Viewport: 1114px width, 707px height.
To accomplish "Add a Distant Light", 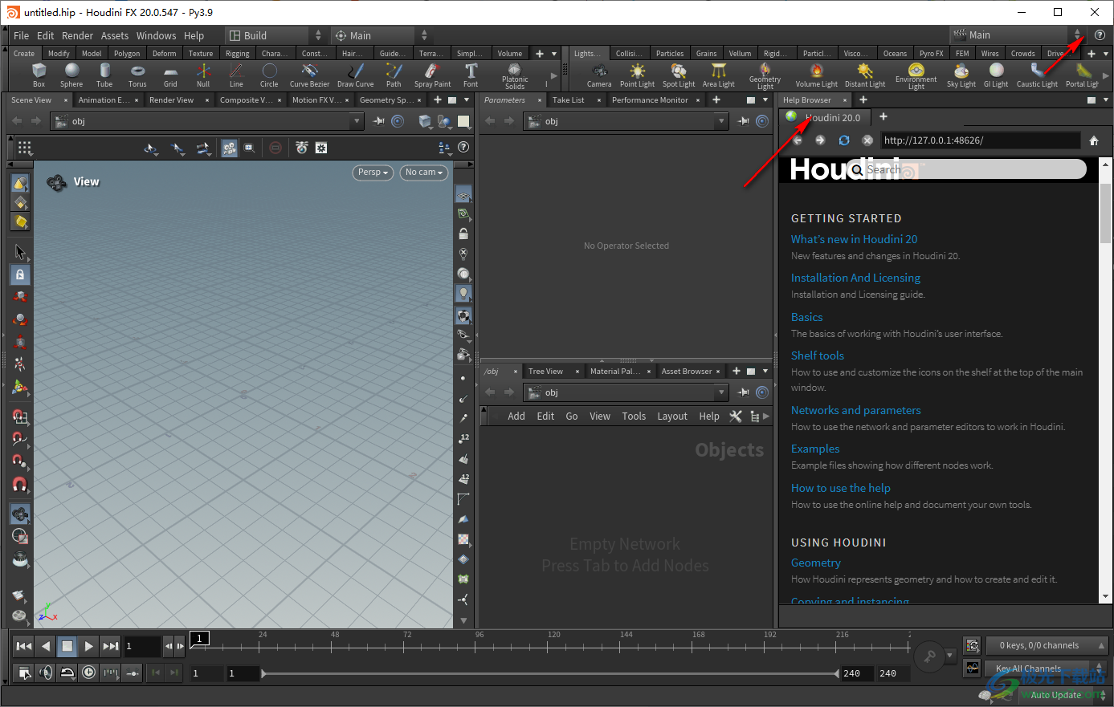I will [x=865, y=75].
